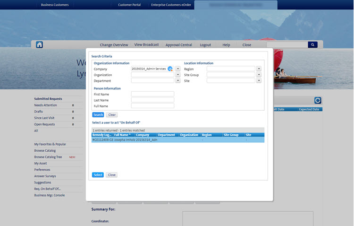Click the blue checkmark icon in Company field
Viewport: 354px width, 226px height.
coord(170,69)
